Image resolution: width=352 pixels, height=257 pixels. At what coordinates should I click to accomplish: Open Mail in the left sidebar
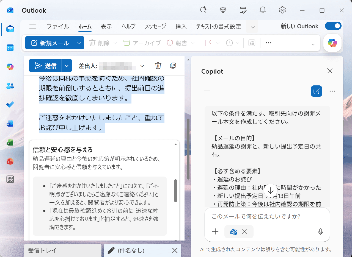coord(10,29)
